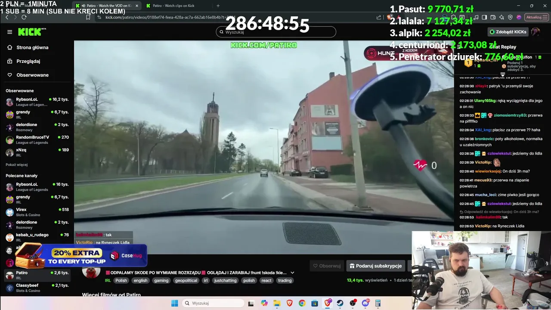This screenshot has width=551, height=310.
Task: Click the CaseHug 20% extra banner
Action: coord(82,256)
